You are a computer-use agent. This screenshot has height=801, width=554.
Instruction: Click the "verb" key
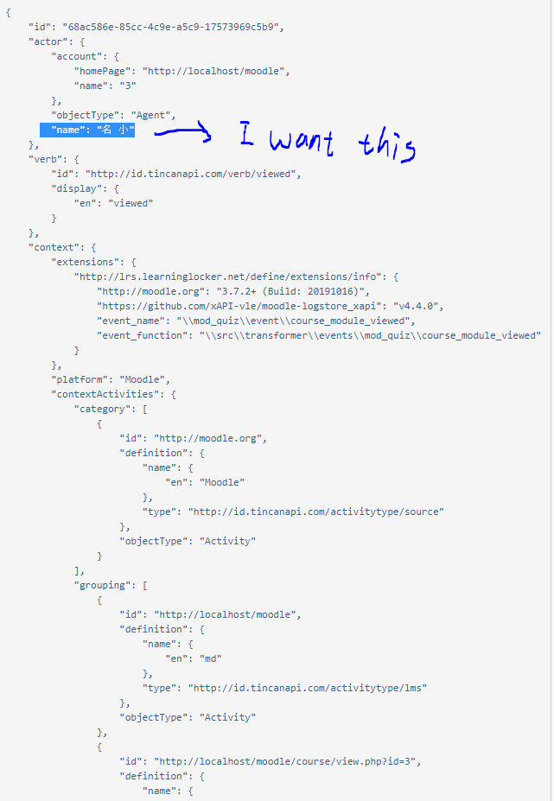45,159
